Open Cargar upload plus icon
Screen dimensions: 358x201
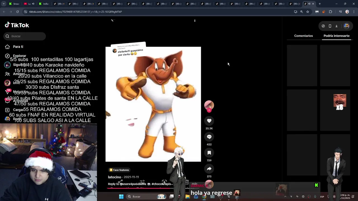coord(8,110)
